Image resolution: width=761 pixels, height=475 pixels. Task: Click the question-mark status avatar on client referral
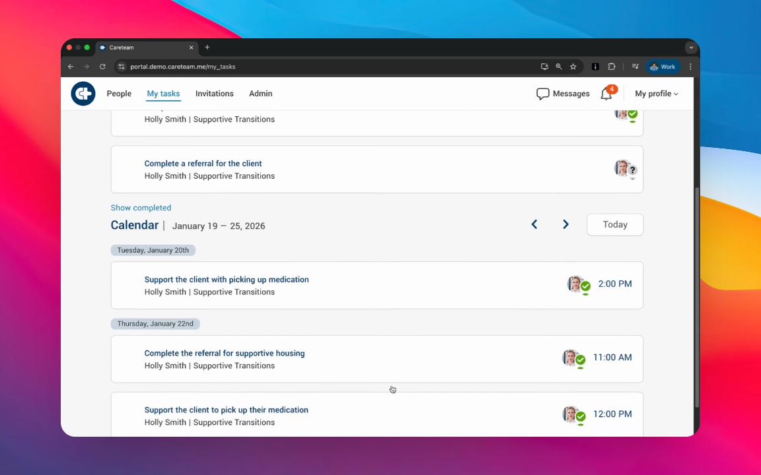[x=626, y=169]
